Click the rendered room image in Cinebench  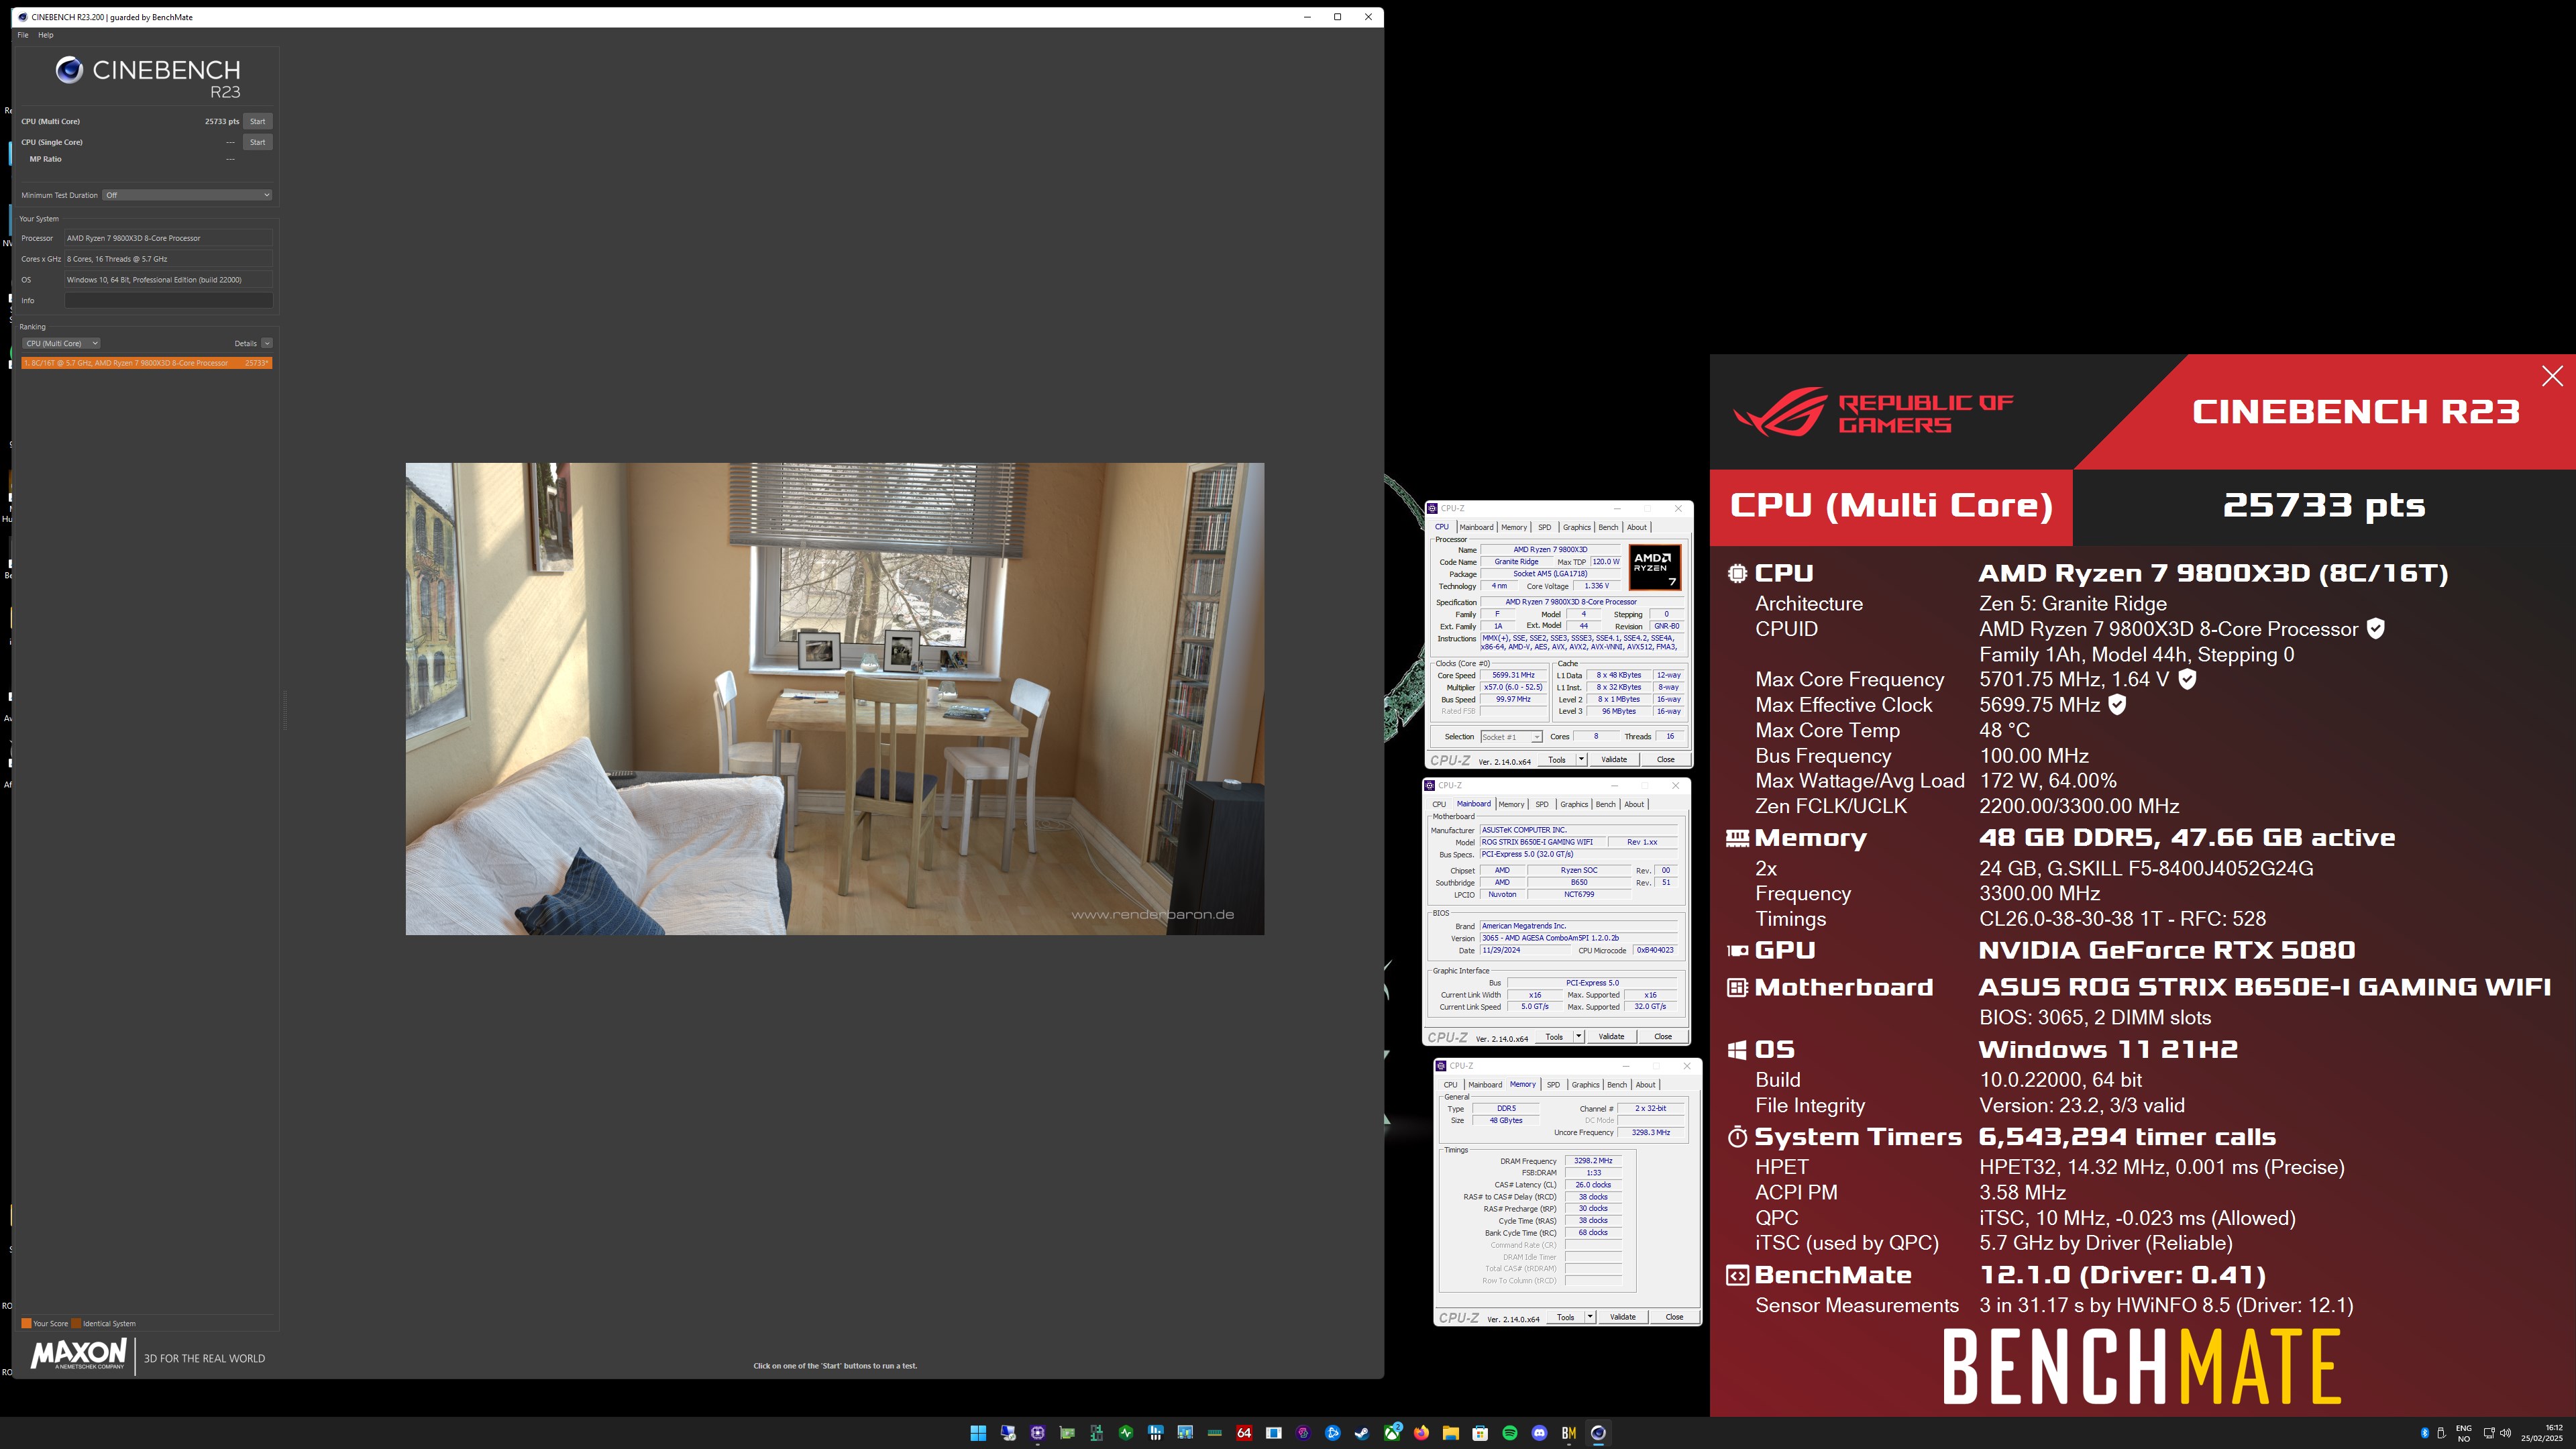pos(834,699)
